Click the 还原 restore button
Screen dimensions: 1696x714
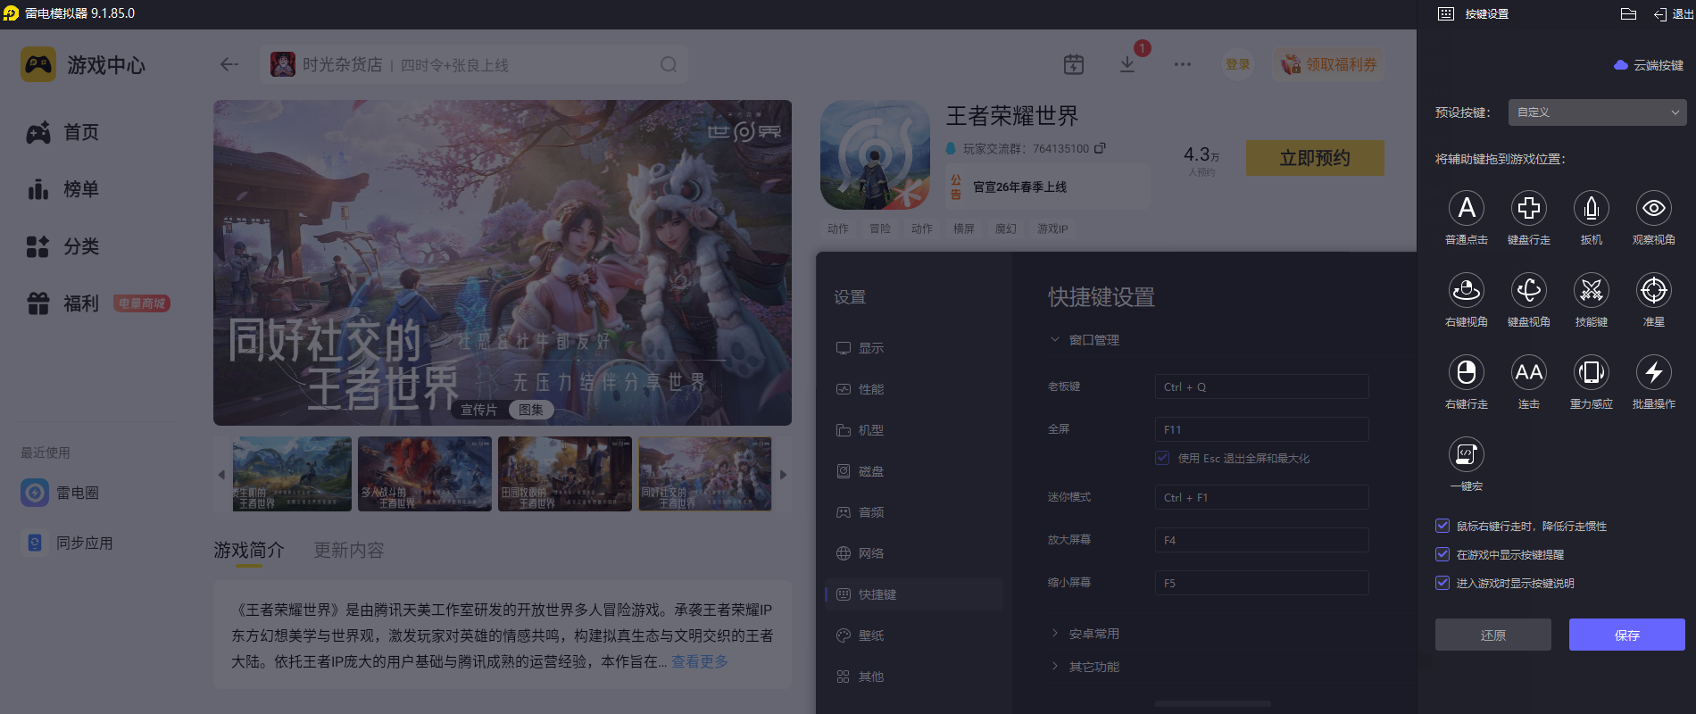point(1493,635)
